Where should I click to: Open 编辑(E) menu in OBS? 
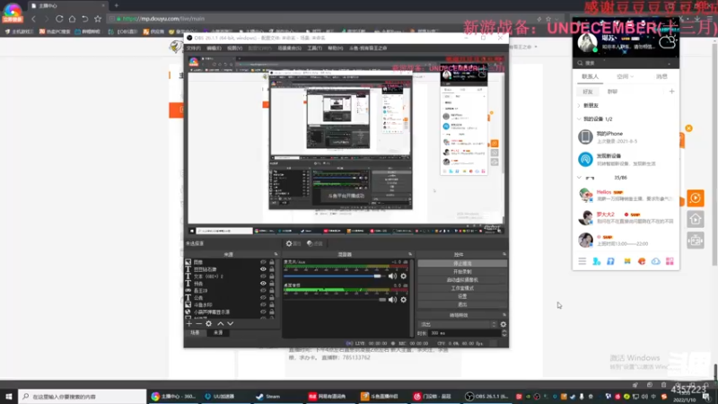click(x=214, y=48)
